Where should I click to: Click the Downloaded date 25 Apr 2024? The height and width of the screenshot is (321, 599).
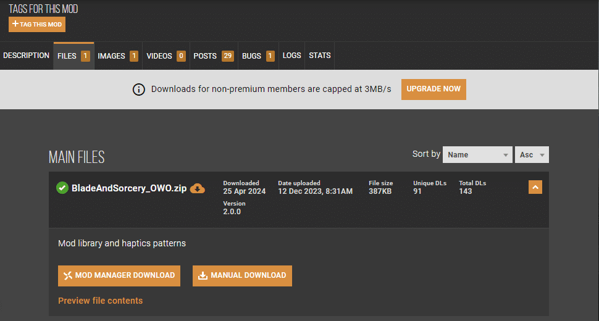[245, 191]
